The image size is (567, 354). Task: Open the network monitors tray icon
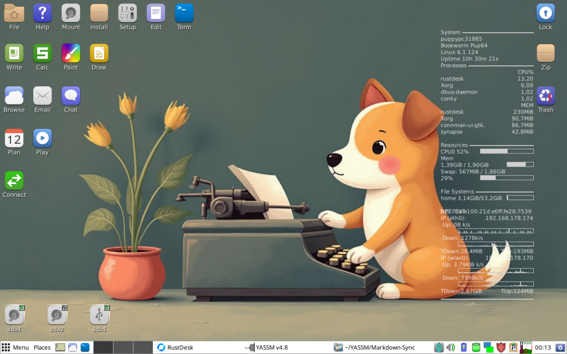(488, 347)
